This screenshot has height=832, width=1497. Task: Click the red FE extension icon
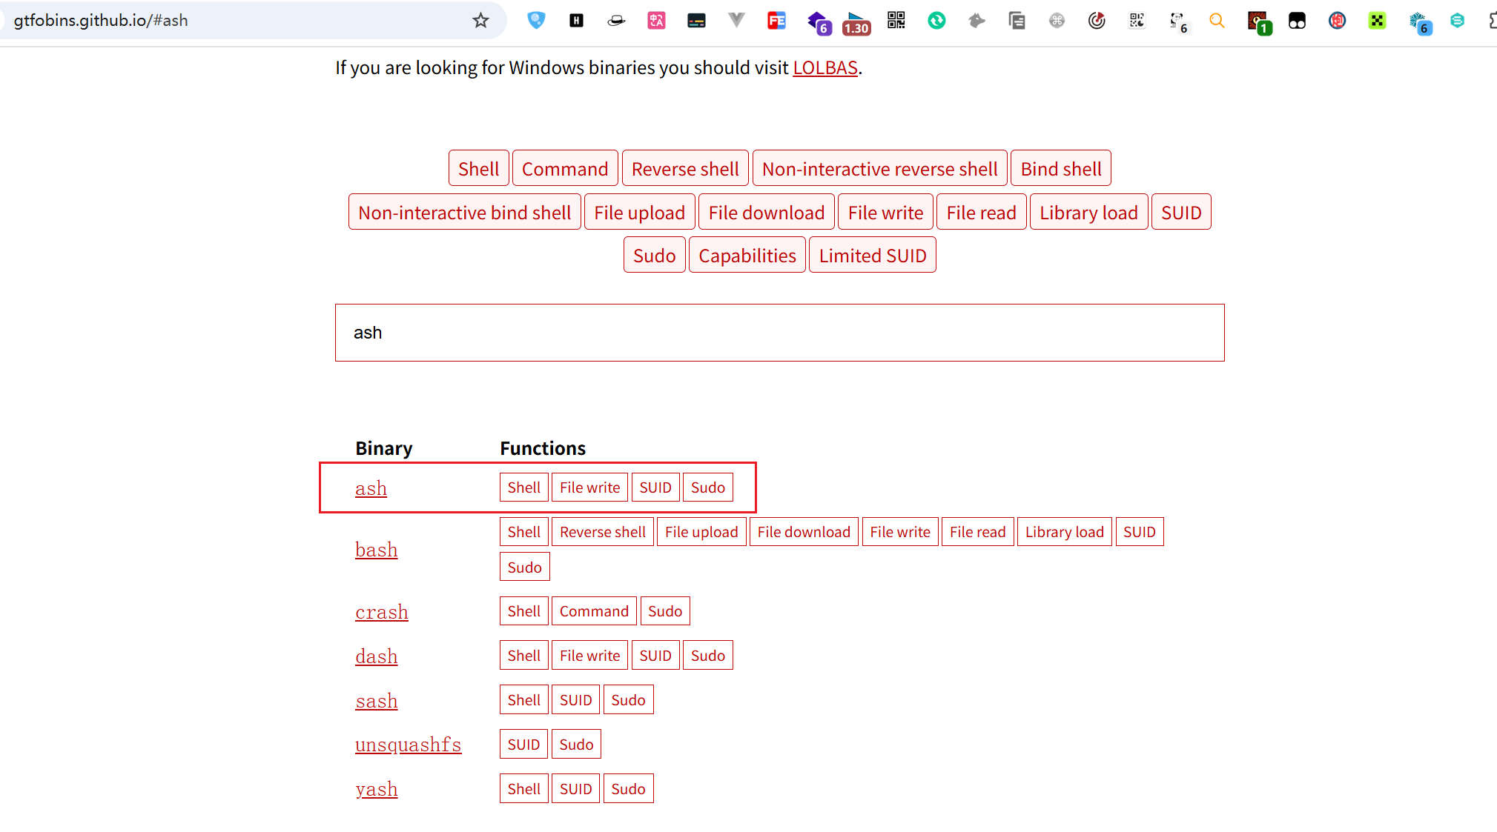tap(776, 21)
